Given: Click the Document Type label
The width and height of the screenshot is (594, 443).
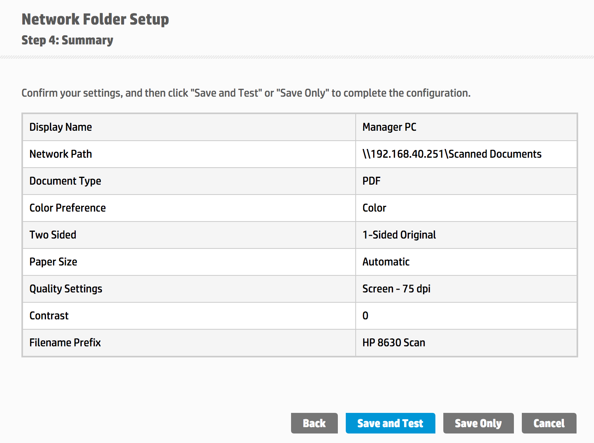Looking at the screenshot, I should 65,181.
